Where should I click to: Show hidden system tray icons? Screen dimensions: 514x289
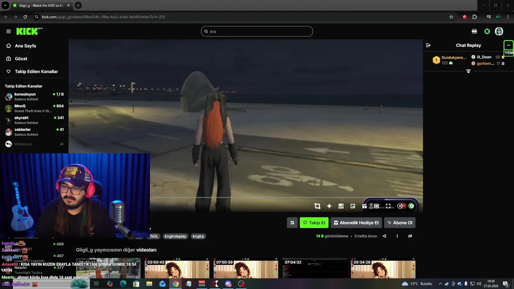[440, 284]
